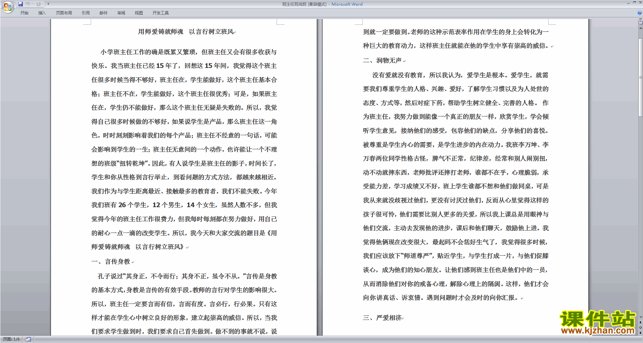Restore down the Word window
This screenshot has height=343, width=643.
[x=634, y=3]
